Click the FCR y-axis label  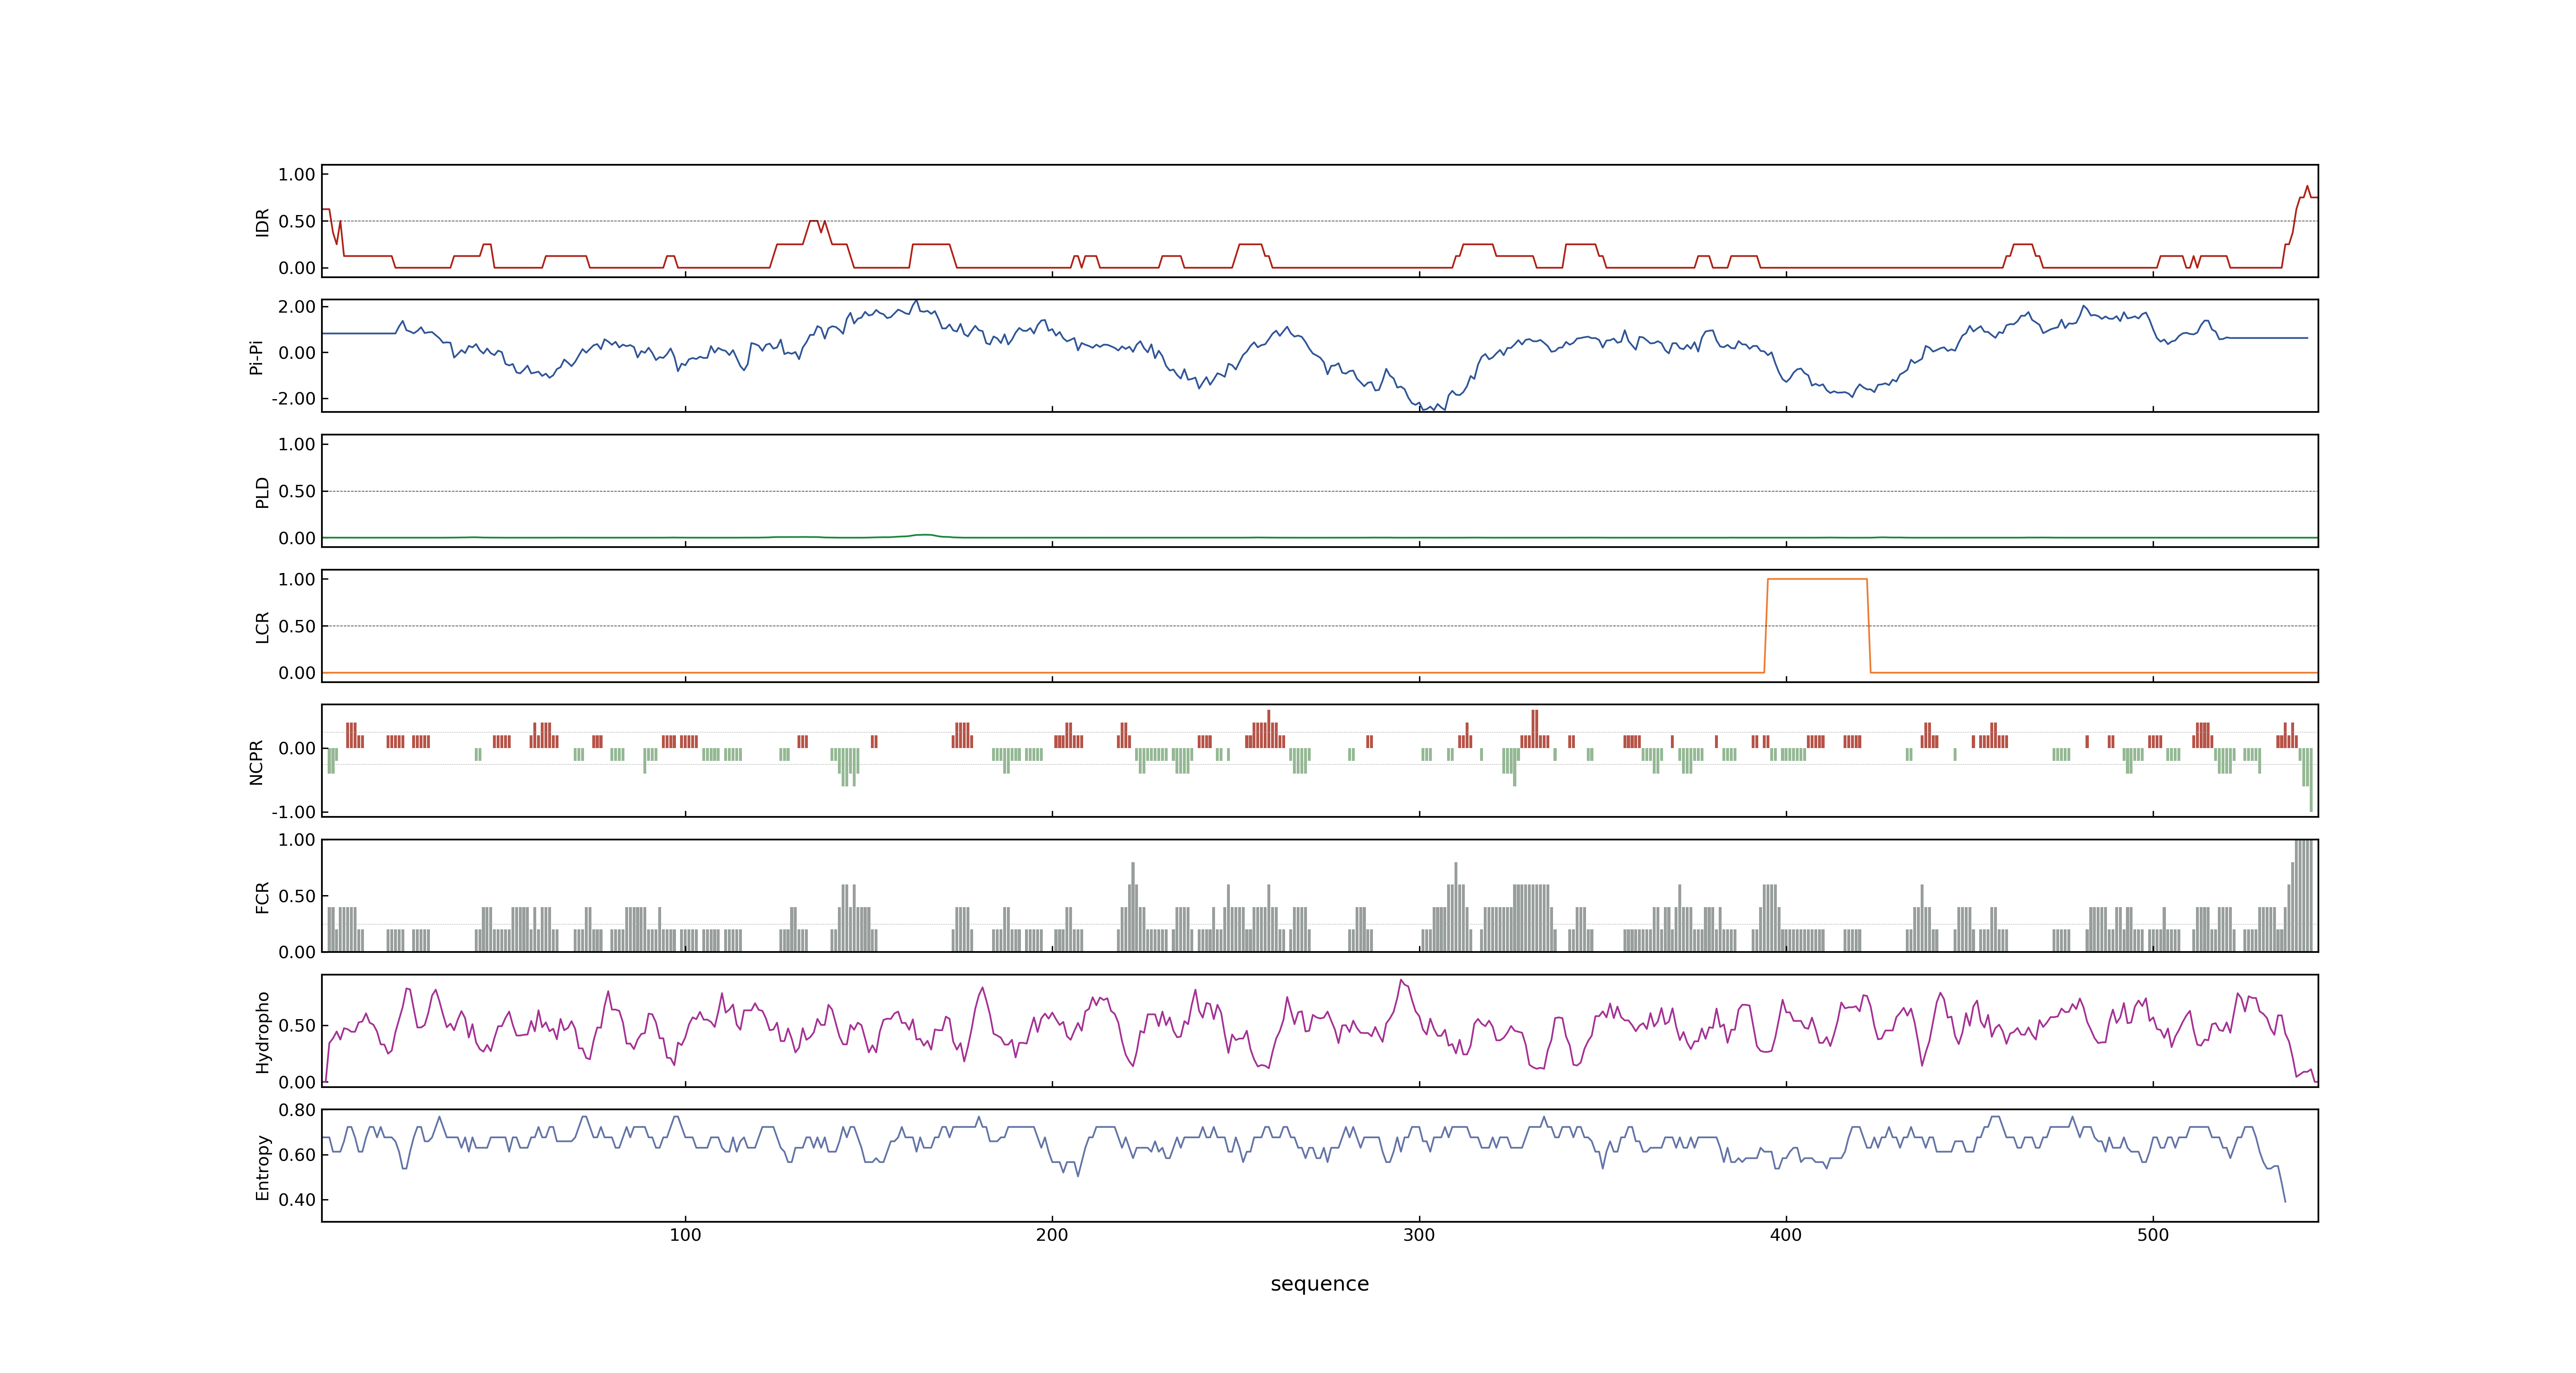(262, 897)
